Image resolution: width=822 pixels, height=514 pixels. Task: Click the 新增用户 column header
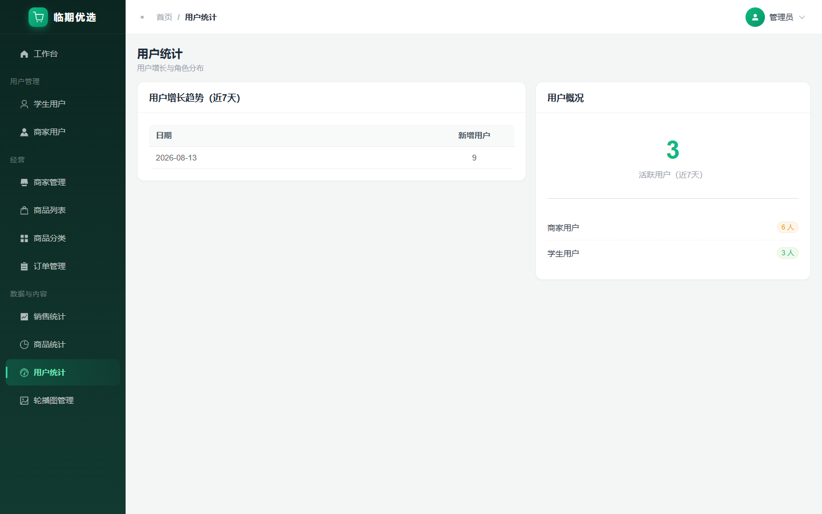click(474, 135)
